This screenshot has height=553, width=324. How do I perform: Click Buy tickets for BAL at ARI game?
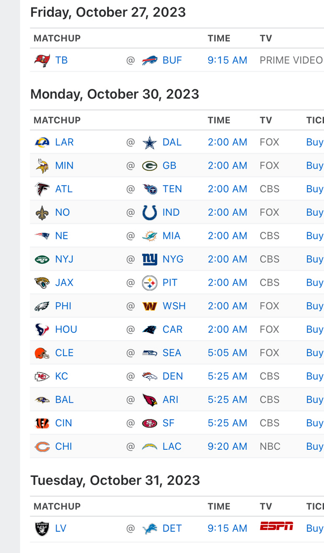pos(314,400)
